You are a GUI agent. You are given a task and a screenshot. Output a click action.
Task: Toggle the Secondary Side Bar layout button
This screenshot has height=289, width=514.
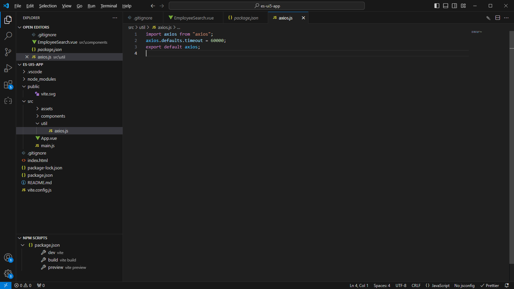coord(454,6)
